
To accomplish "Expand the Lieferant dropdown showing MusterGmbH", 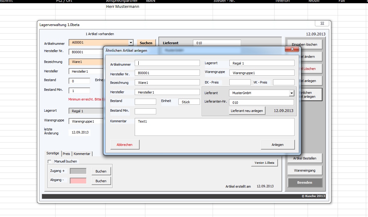I will click(292, 93).
